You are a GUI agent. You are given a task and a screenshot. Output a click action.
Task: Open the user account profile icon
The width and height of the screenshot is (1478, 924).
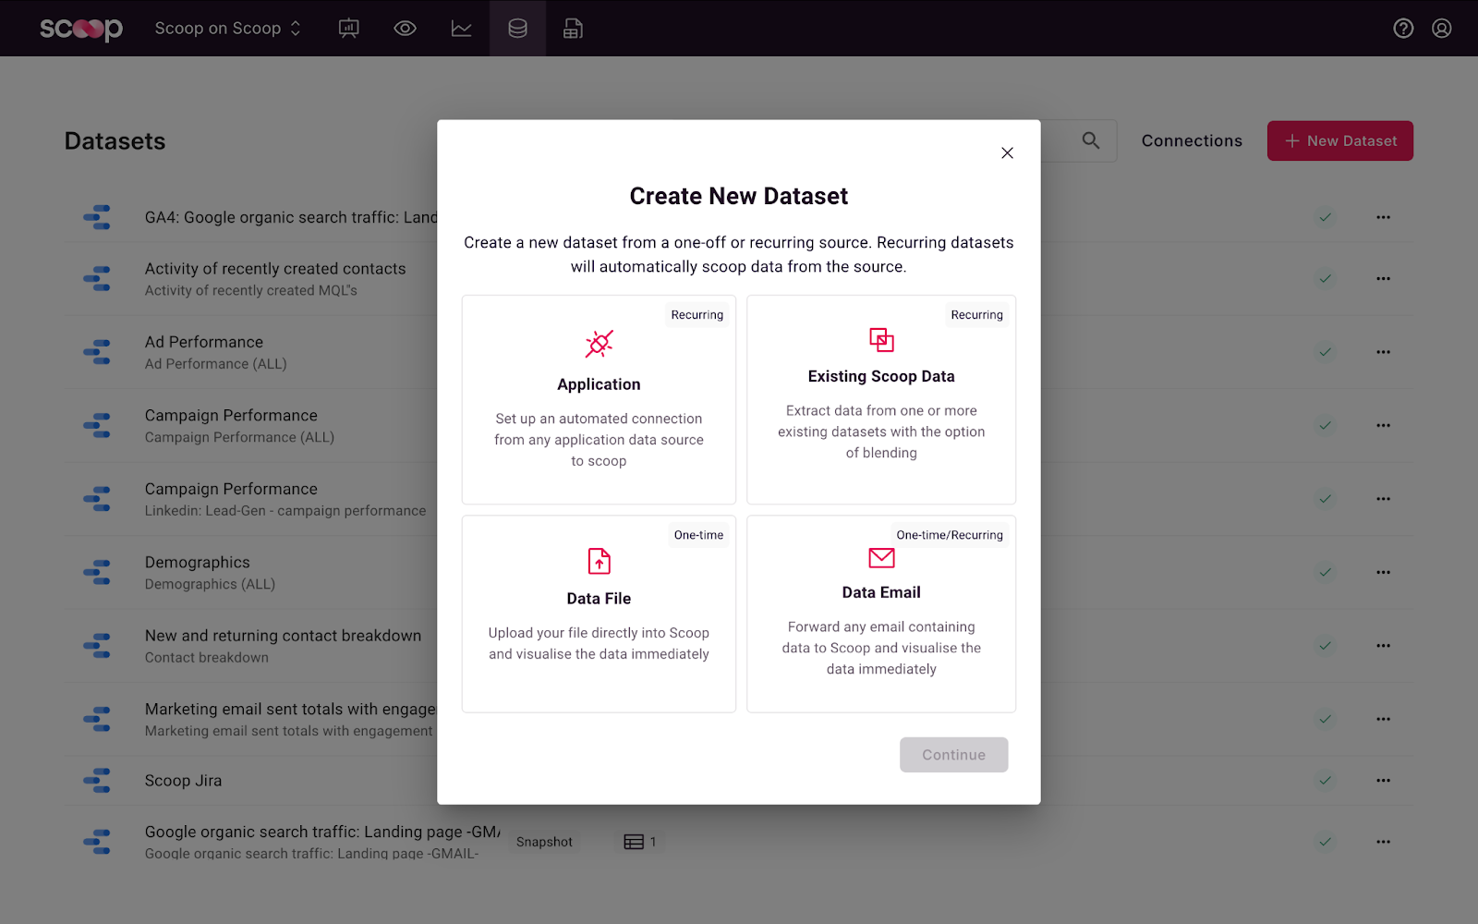click(x=1442, y=29)
